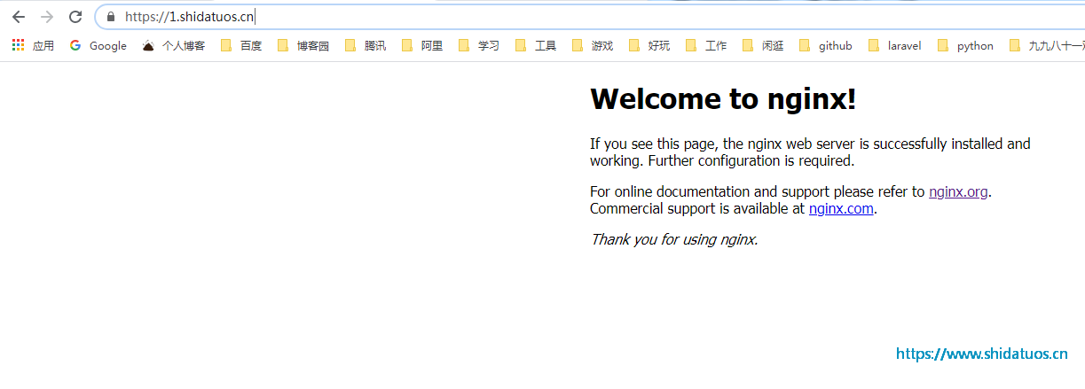The image size is (1085, 389).
Task: Open the 个人博客 bookmark
Action: click(174, 46)
